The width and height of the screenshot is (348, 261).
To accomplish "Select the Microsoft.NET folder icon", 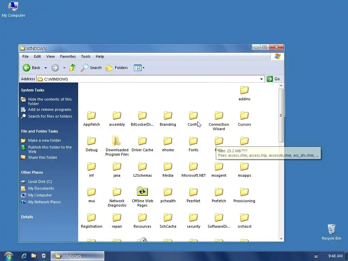I will 193,167.
